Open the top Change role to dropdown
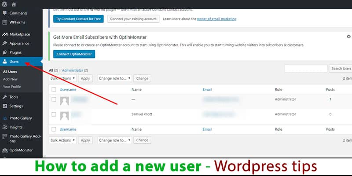Screen dimensions: 352x176 click(x=115, y=78)
